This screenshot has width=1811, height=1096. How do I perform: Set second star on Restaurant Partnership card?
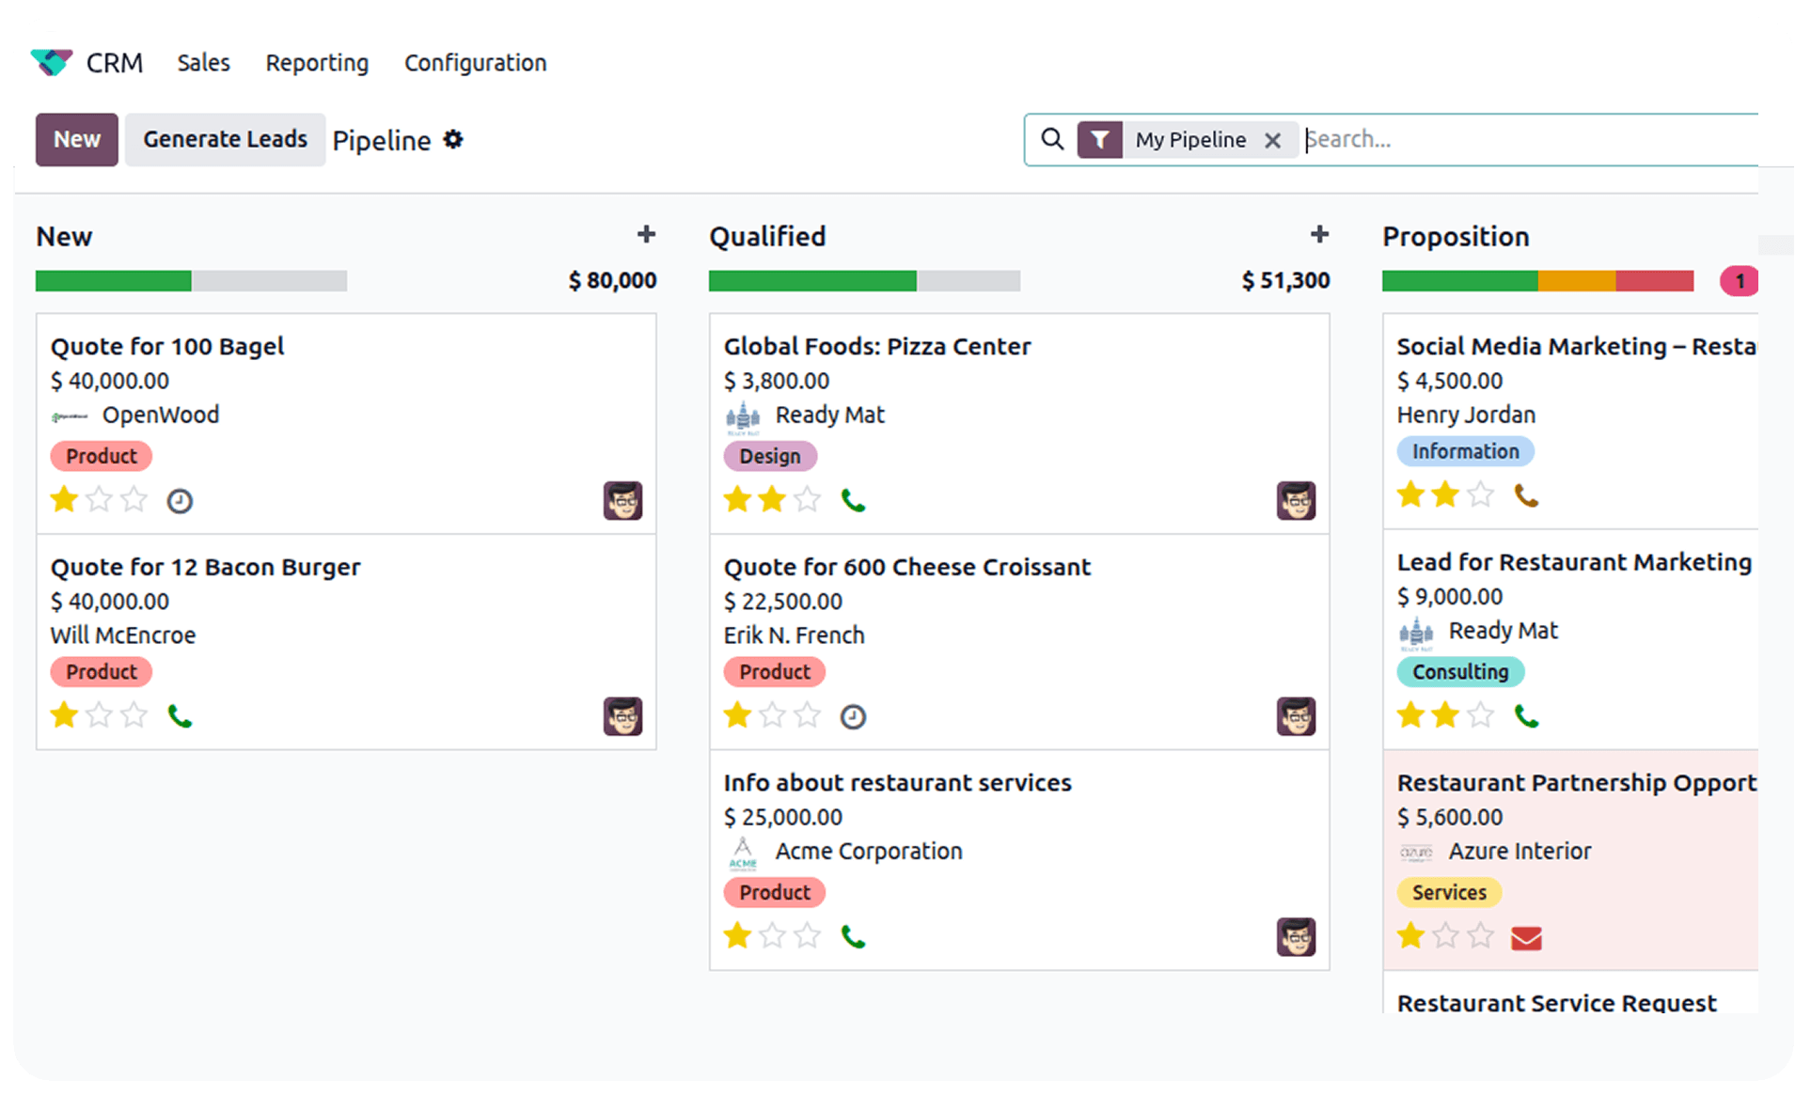[x=1446, y=936]
